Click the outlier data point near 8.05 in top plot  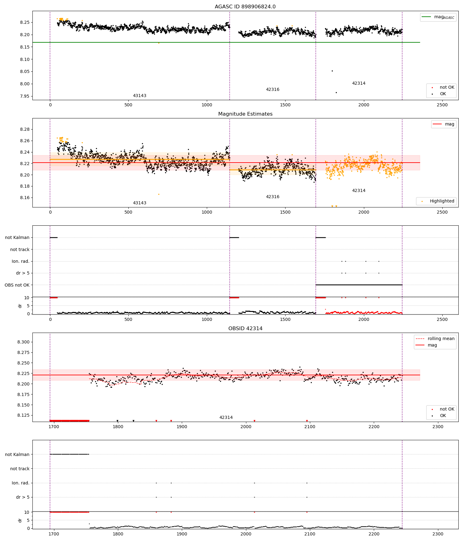pyautogui.click(x=332, y=71)
